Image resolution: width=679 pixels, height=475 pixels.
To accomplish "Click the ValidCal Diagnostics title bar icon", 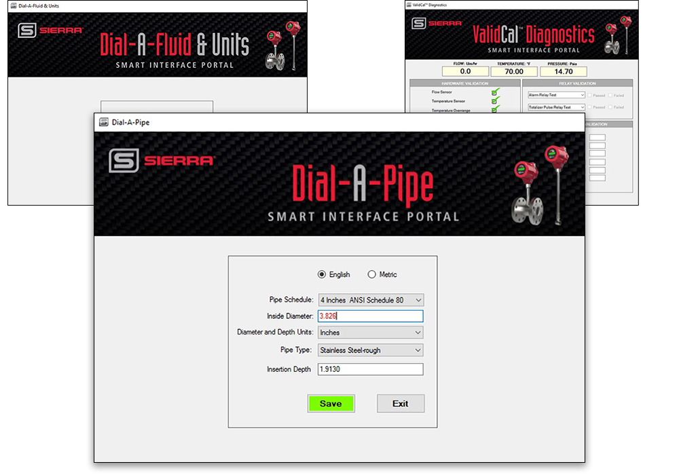I will tap(409, 5).
